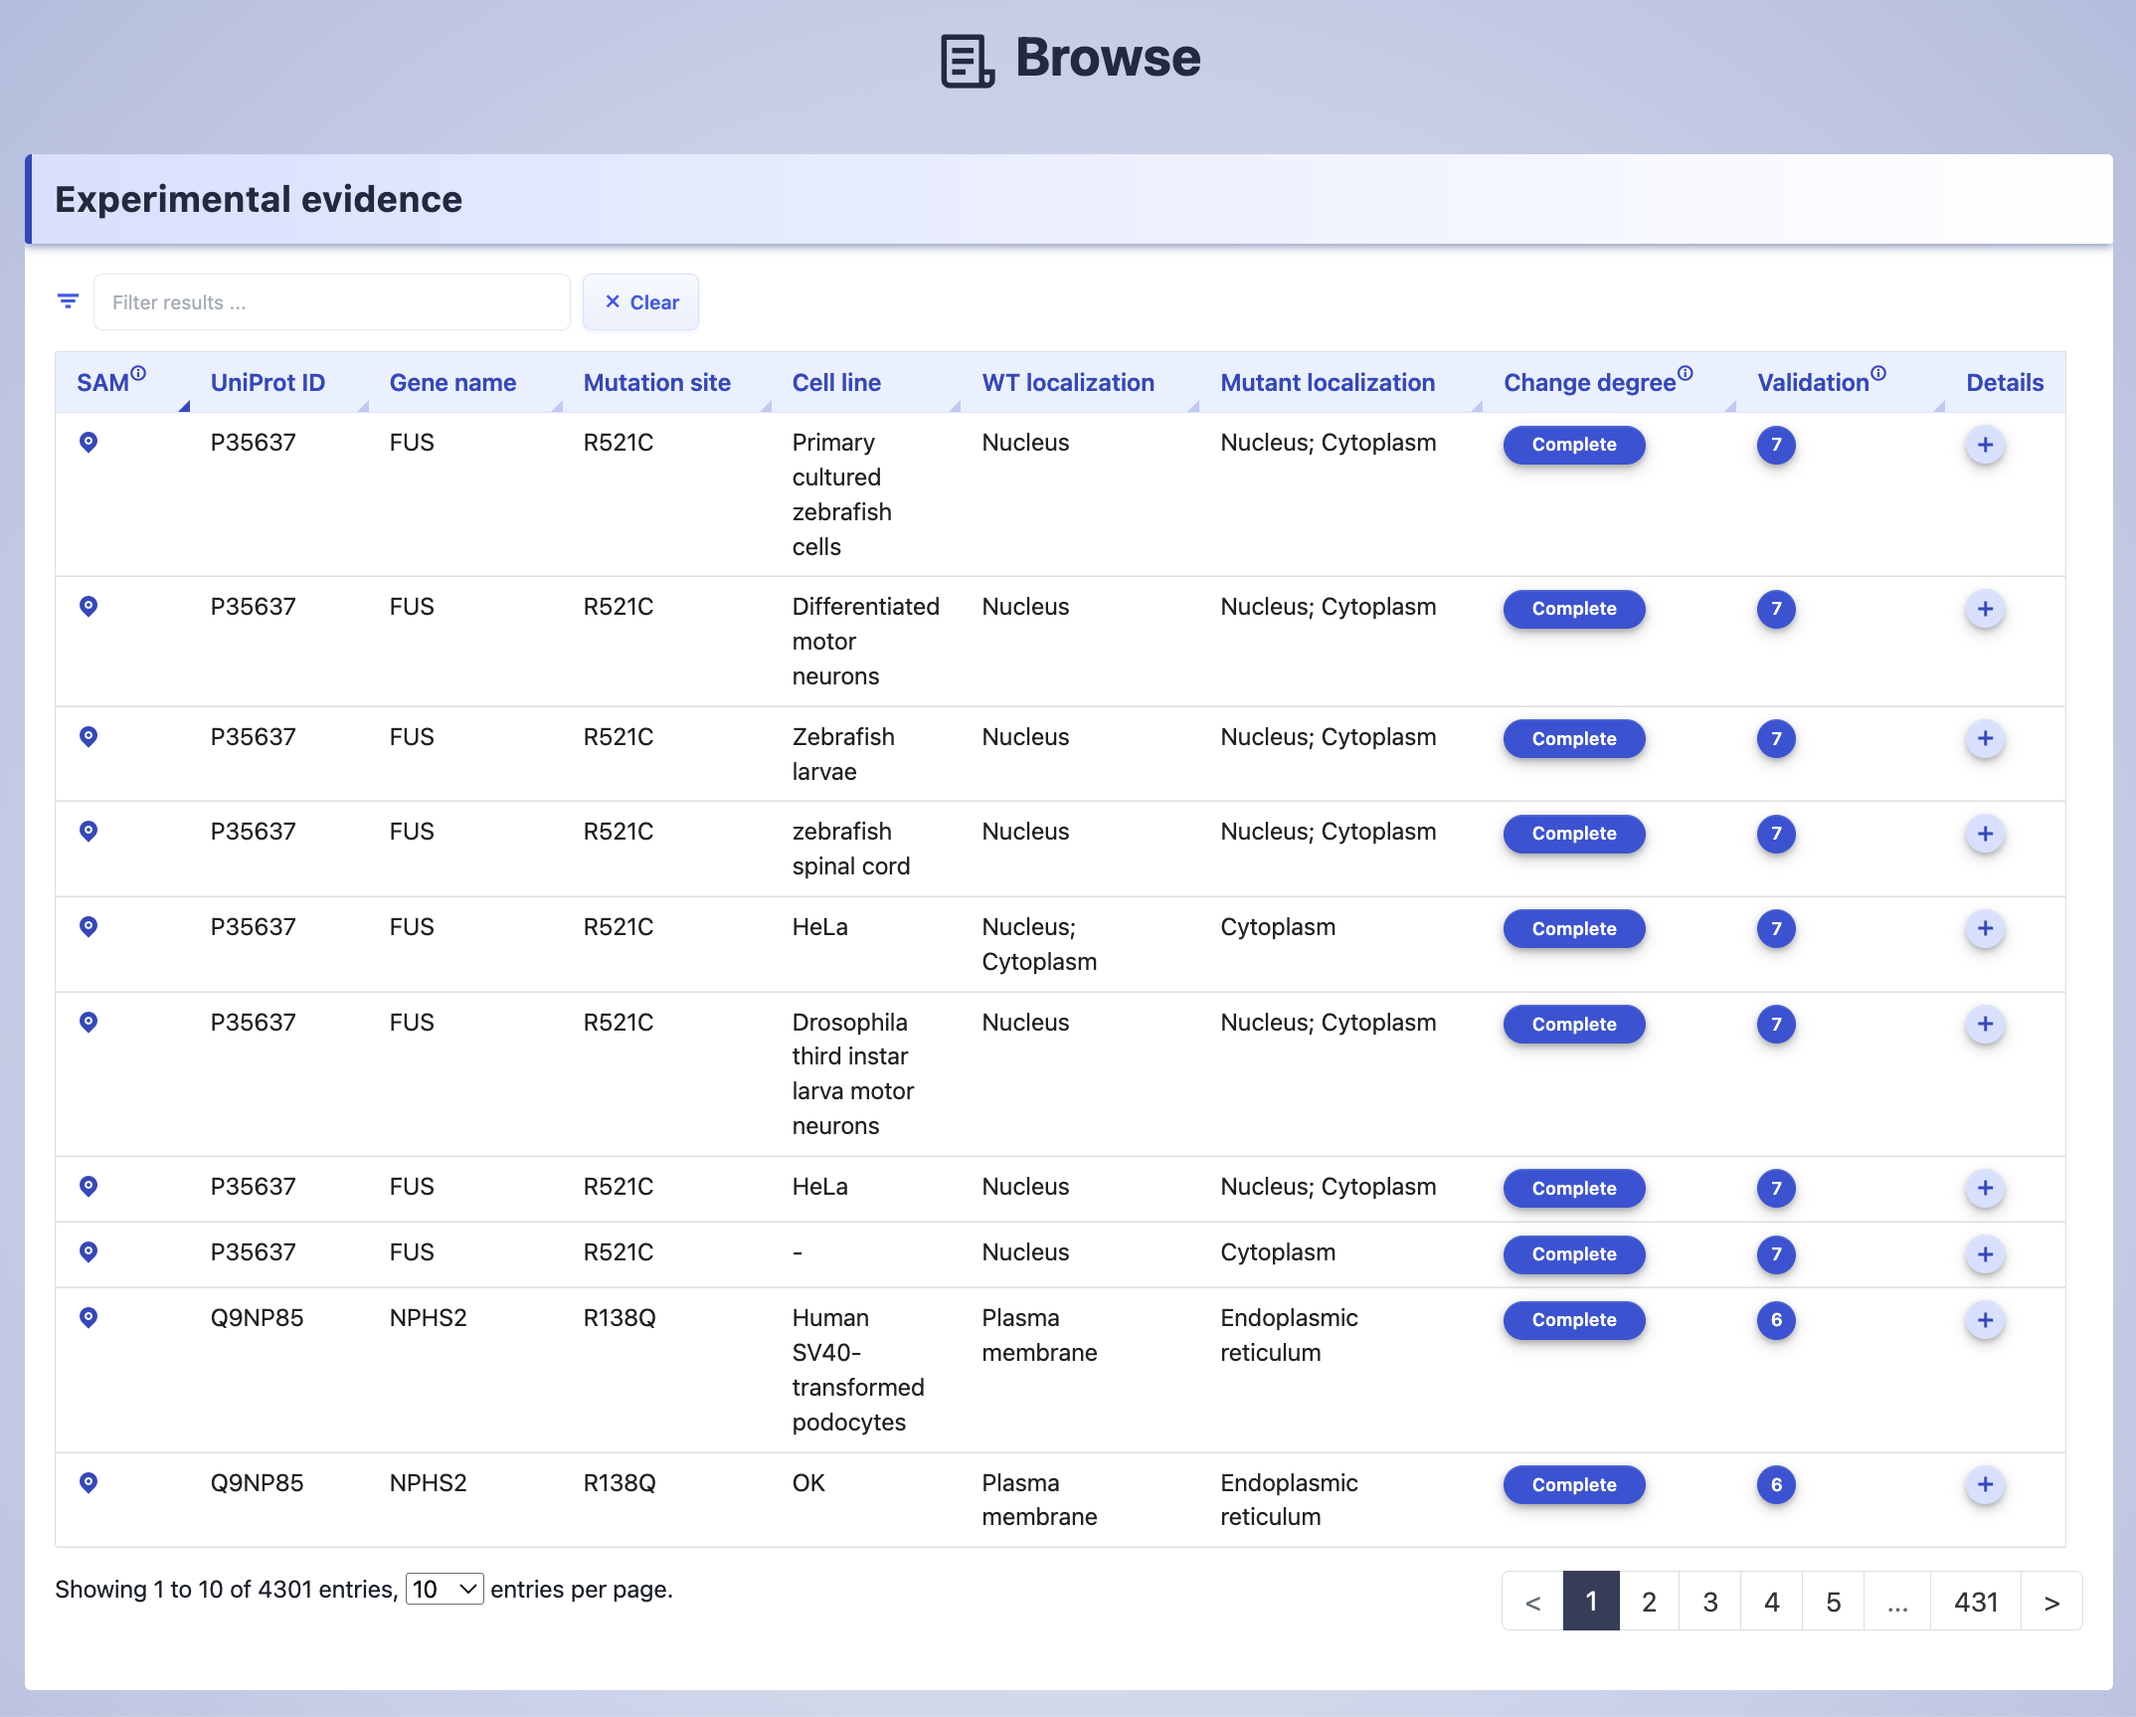Go to page 3 of results
Screen dimensions: 2136x1717
(1710, 1602)
